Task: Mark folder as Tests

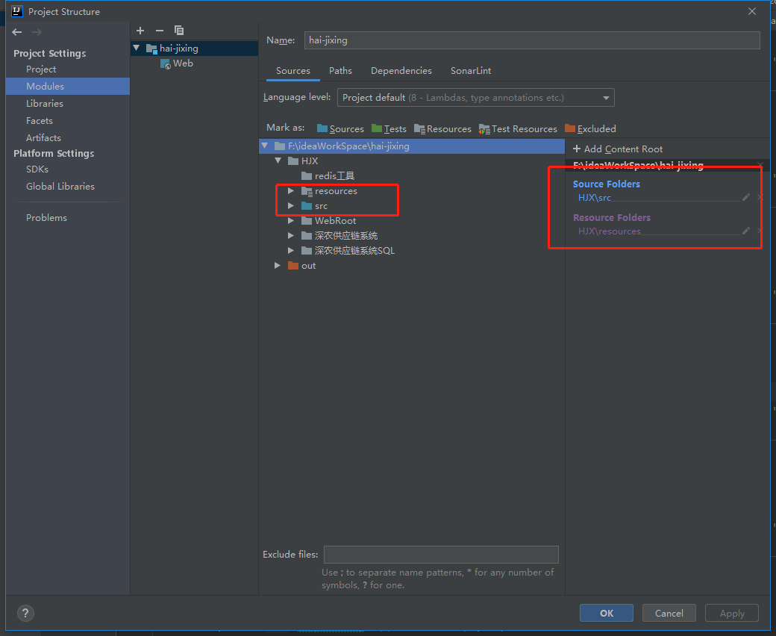Action: [x=389, y=128]
